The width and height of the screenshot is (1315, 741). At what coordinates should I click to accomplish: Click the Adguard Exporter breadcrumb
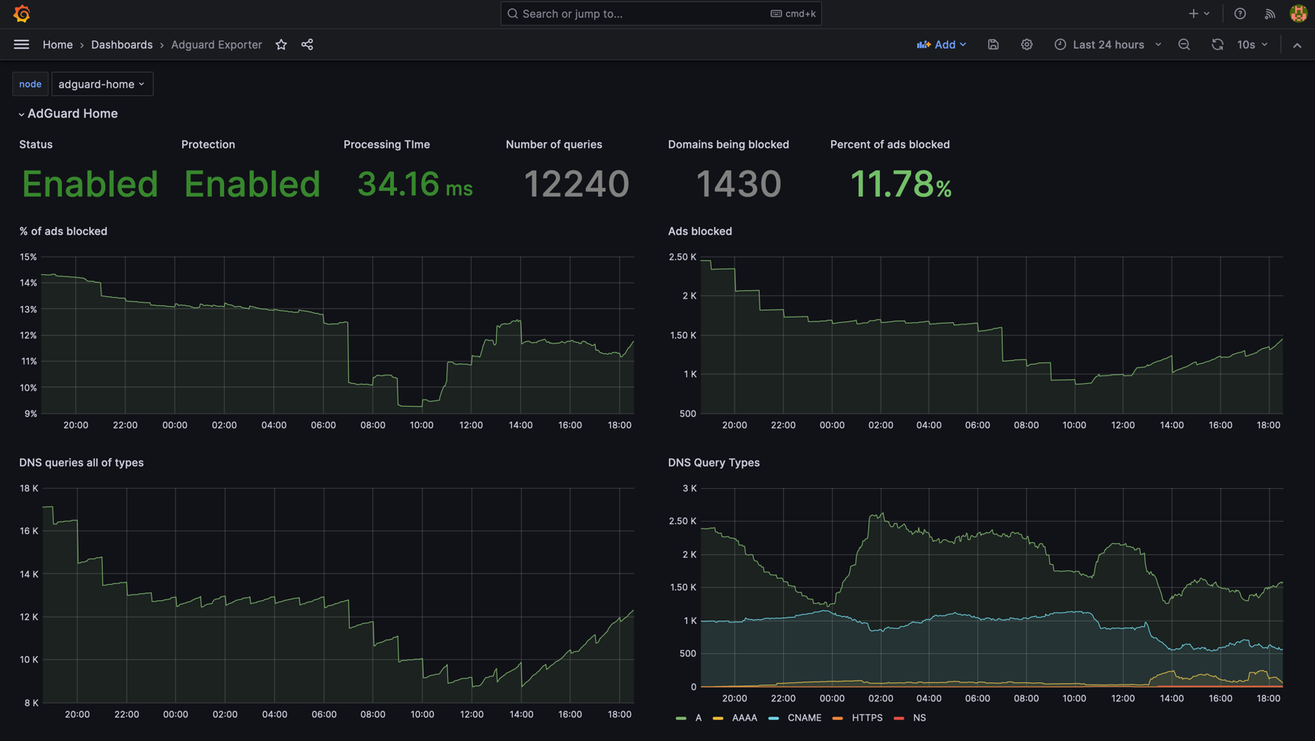click(216, 45)
